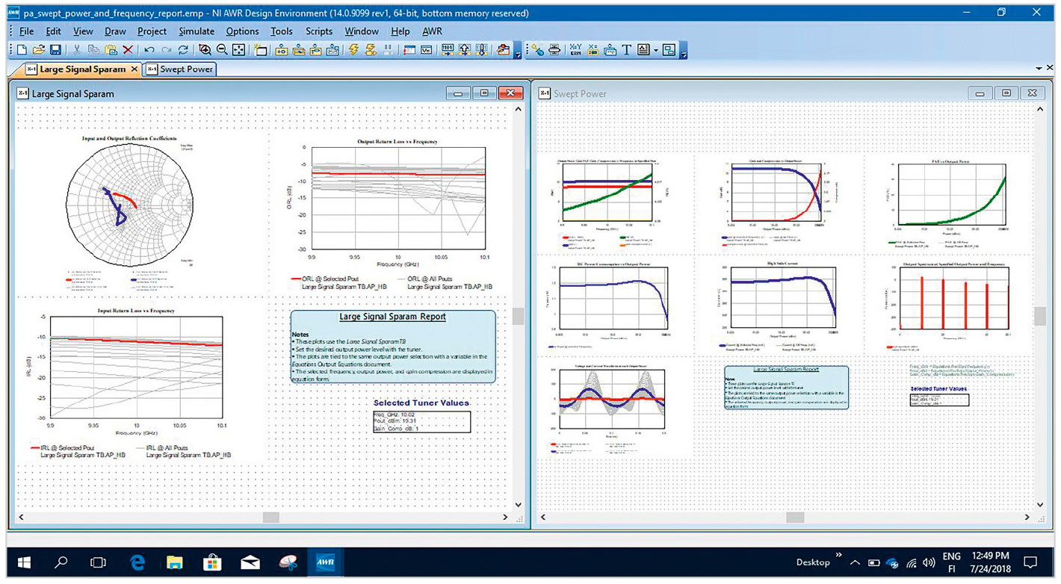Open the File menu

click(x=26, y=31)
